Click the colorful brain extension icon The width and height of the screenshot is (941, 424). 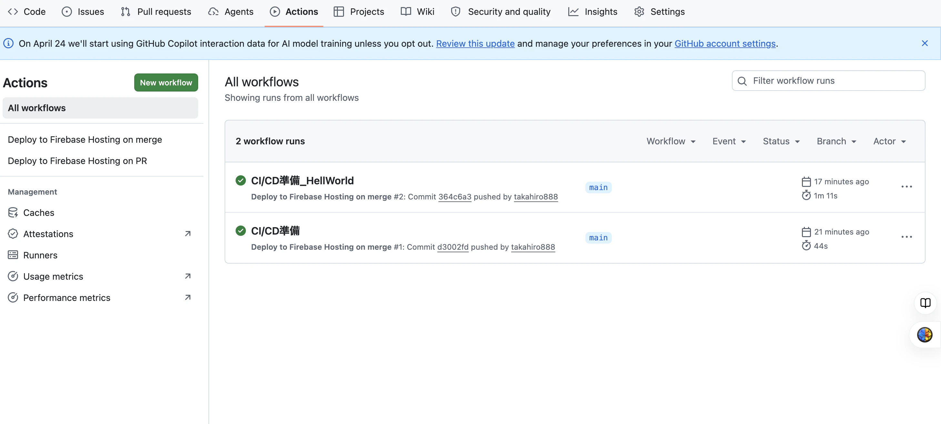point(924,334)
